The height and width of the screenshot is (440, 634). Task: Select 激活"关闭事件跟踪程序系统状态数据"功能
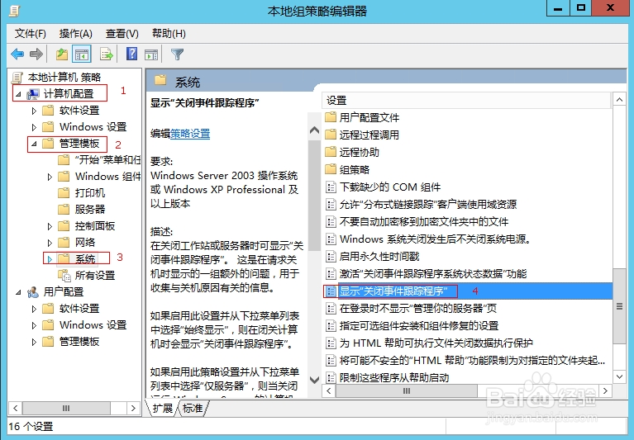coord(432,274)
